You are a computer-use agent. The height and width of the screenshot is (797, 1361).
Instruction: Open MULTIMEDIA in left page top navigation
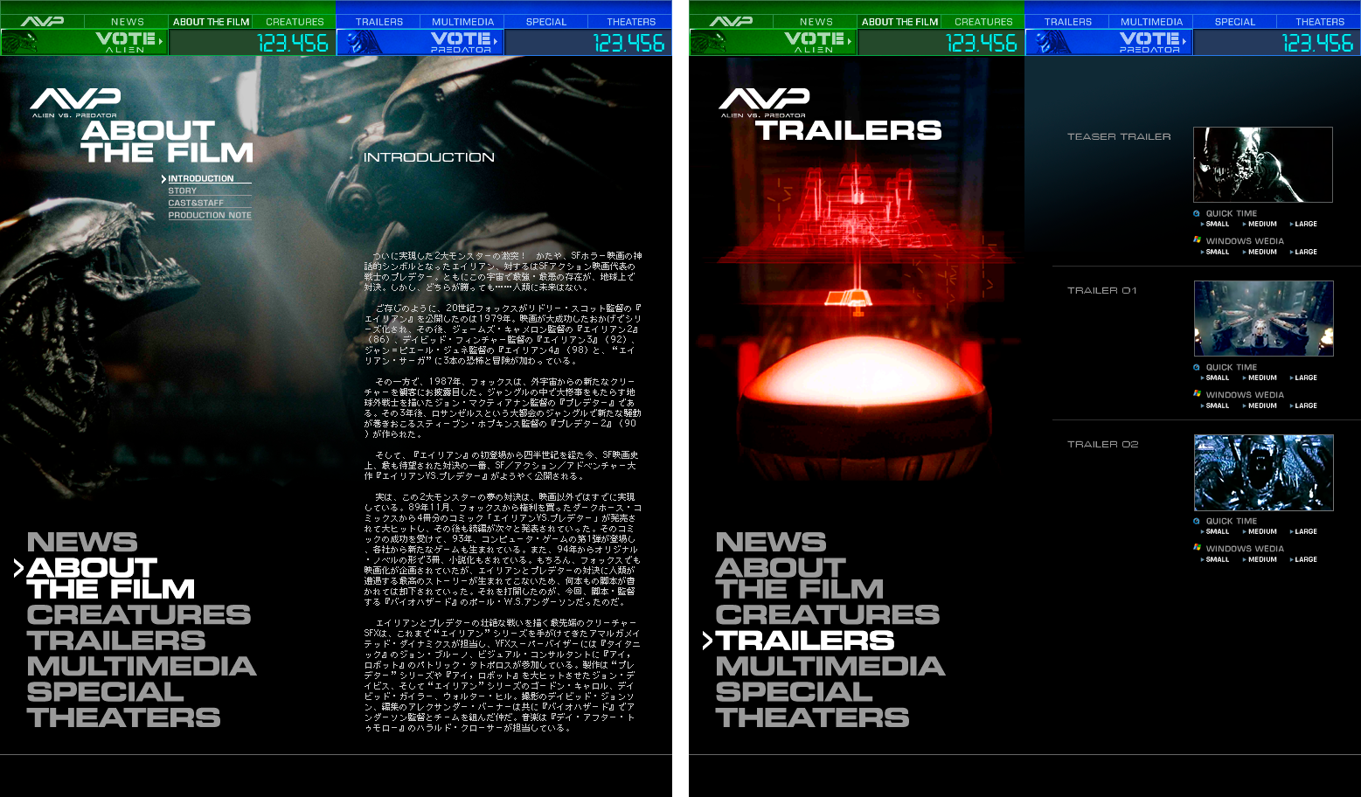(462, 22)
